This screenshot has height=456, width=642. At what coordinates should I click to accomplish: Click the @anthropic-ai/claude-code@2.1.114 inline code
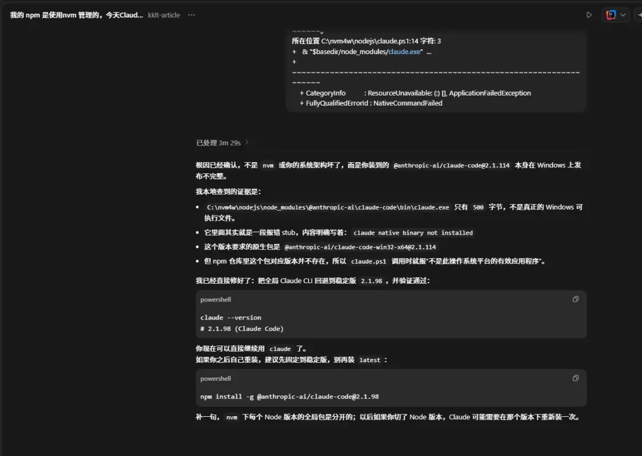451,165
